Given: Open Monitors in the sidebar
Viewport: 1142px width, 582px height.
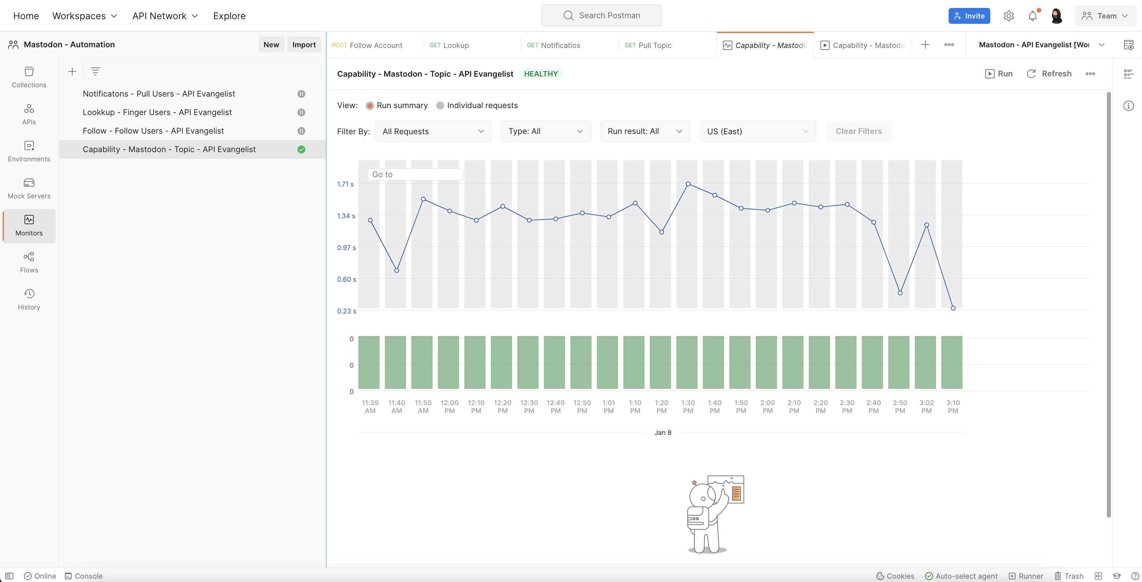Looking at the screenshot, I should (29, 226).
